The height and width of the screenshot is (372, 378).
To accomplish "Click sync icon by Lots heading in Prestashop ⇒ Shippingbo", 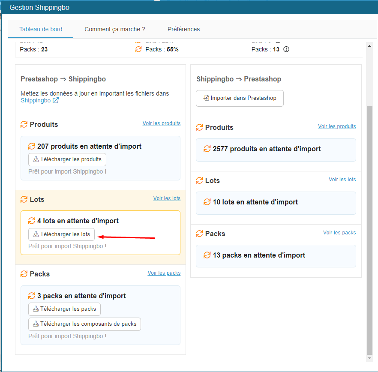I will point(24,199).
